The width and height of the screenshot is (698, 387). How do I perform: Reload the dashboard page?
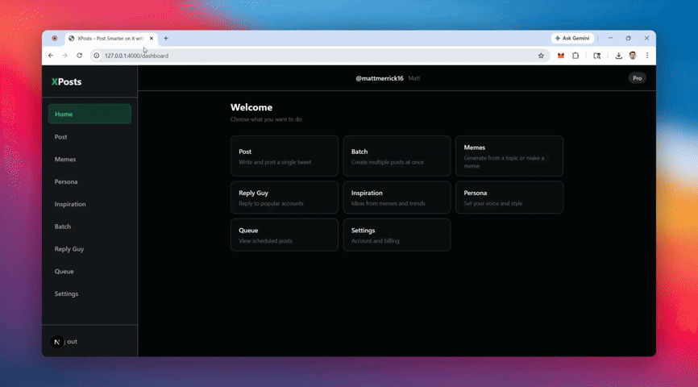79,56
